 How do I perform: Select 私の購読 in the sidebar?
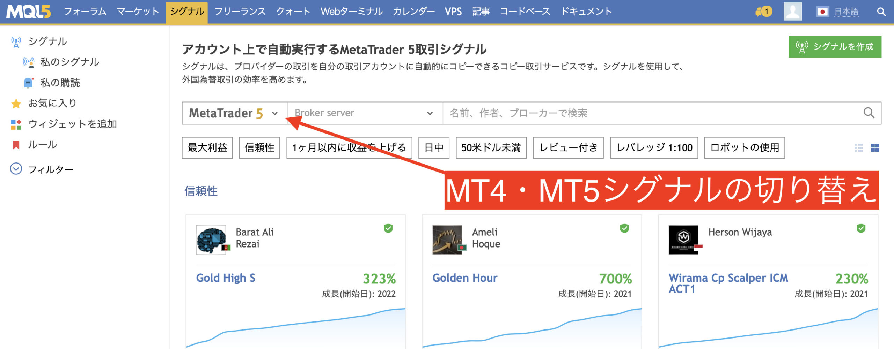(x=60, y=83)
